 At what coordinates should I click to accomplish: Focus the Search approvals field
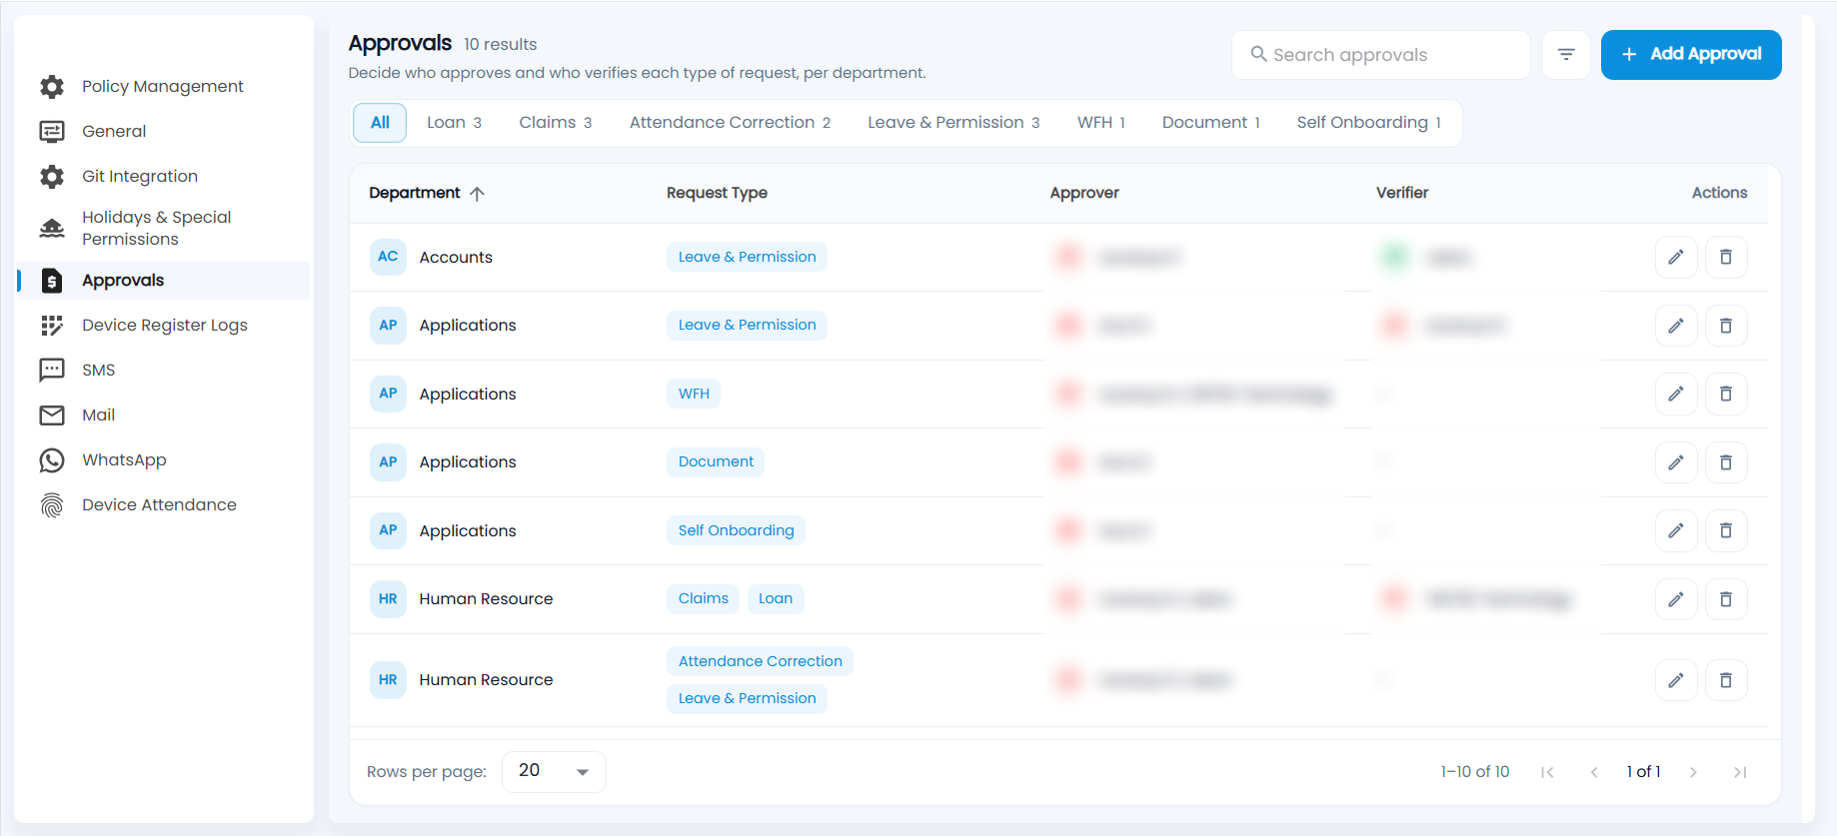[x=1381, y=55]
